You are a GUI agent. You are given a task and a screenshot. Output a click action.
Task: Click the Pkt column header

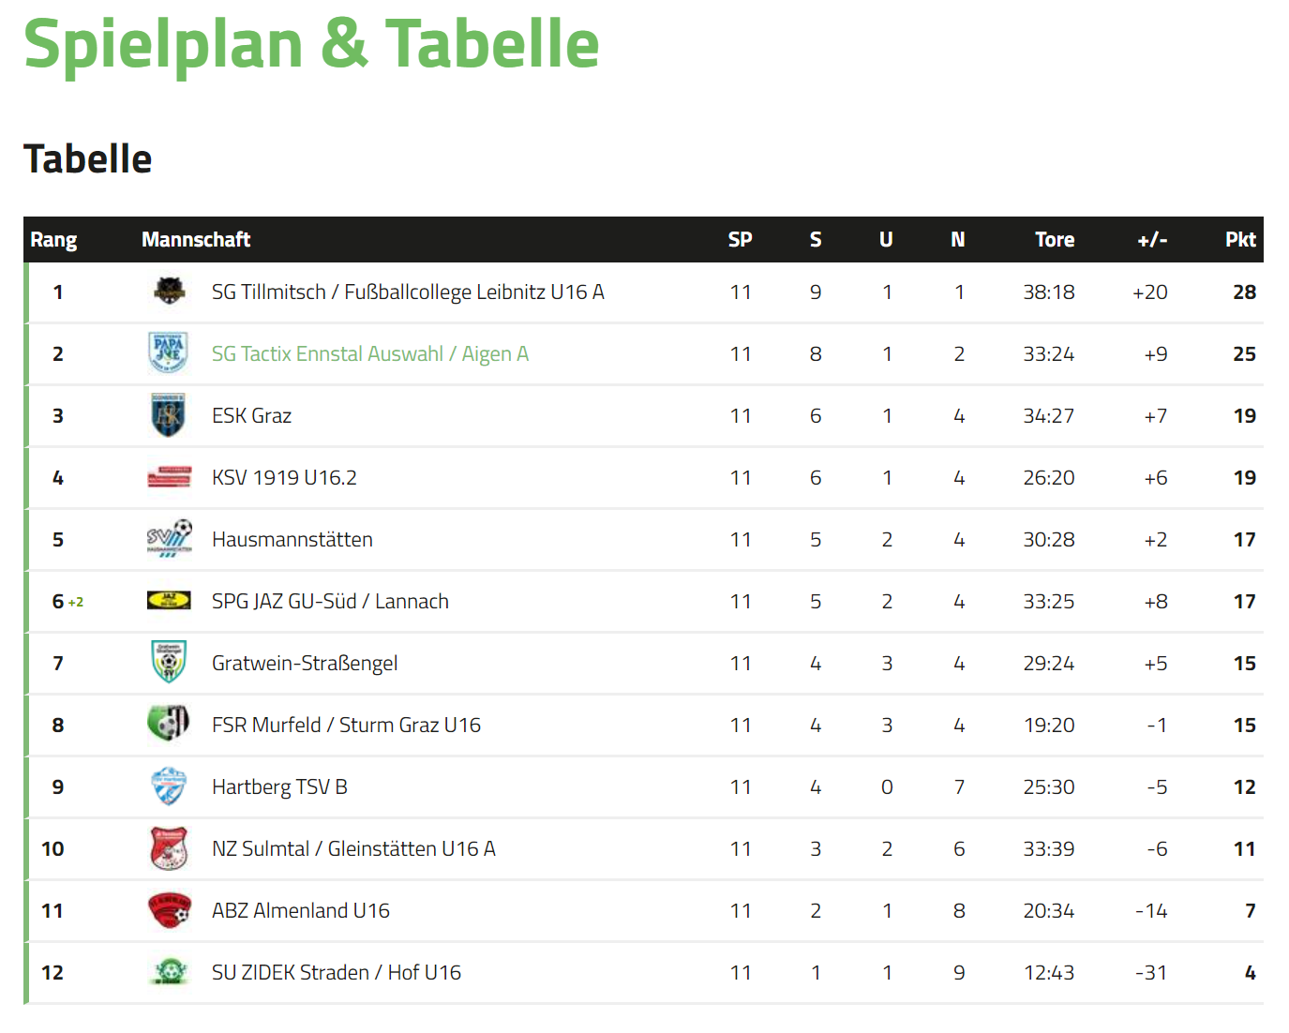(1240, 239)
